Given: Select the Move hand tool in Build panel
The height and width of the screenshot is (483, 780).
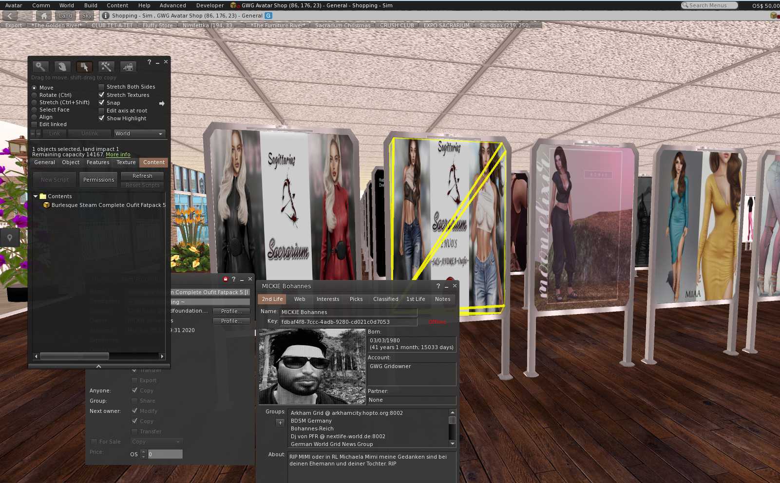Looking at the screenshot, I should pos(62,67).
